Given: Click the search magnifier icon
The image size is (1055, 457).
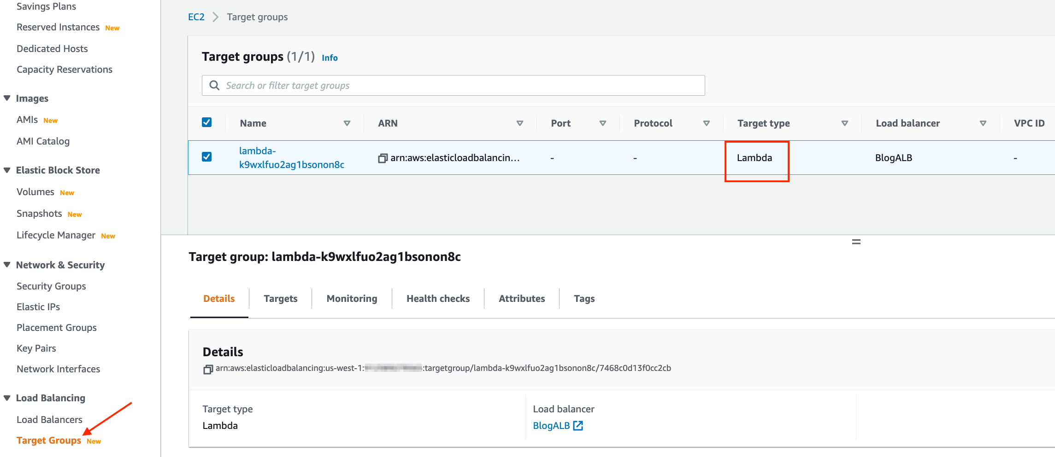Looking at the screenshot, I should (x=214, y=86).
